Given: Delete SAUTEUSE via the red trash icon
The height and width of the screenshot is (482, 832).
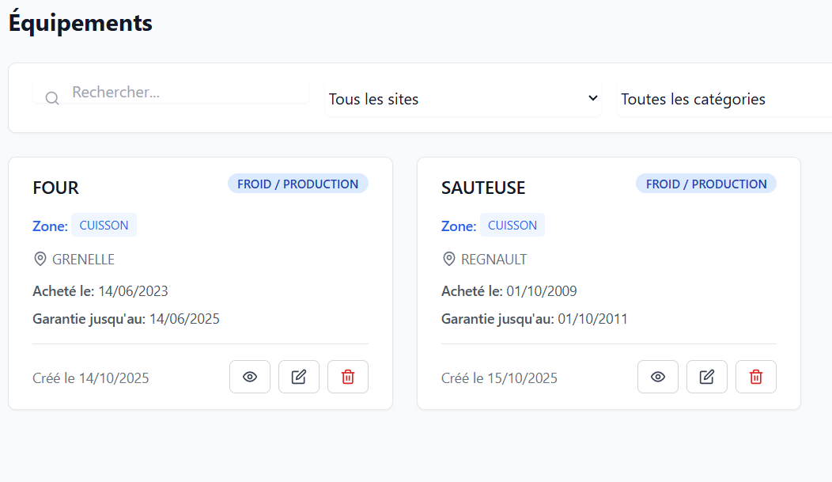Looking at the screenshot, I should 756,377.
